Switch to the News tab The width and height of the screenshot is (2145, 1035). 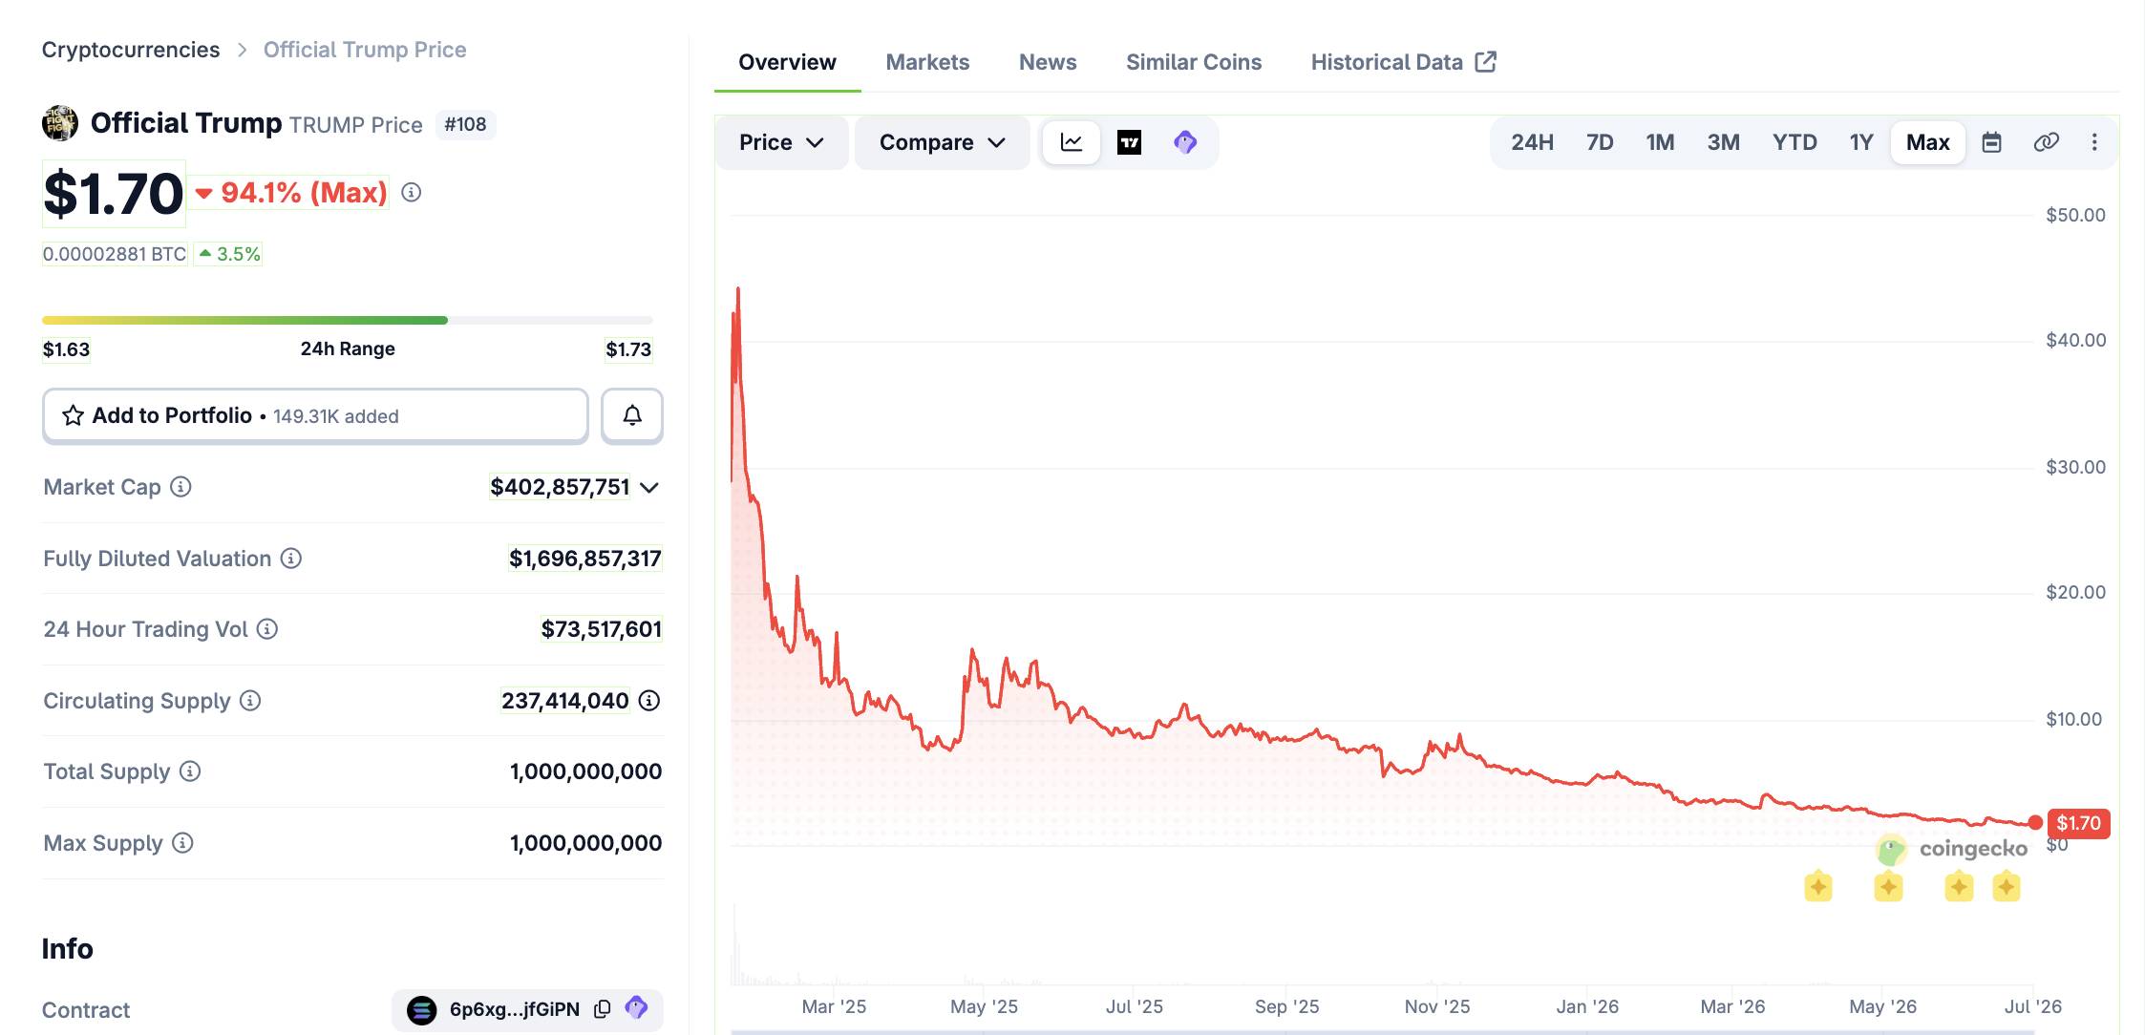(x=1048, y=62)
